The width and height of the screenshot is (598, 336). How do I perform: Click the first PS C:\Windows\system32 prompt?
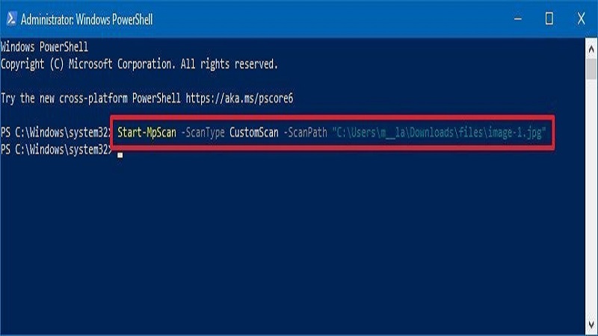tap(56, 132)
